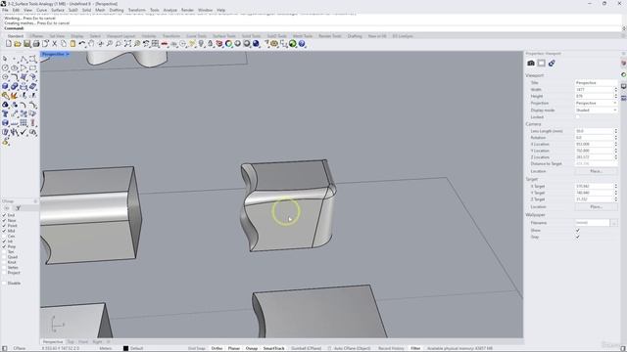Toggle the Near osnap checkbox
The image size is (627, 352).
4,220
